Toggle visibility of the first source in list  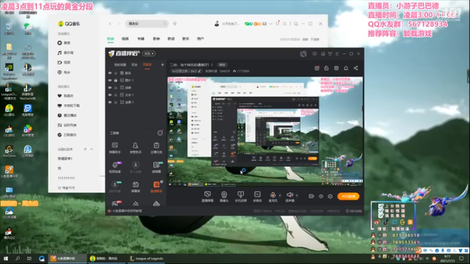click(110, 73)
